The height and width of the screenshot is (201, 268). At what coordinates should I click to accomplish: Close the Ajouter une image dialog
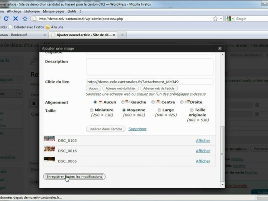[220, 49]
